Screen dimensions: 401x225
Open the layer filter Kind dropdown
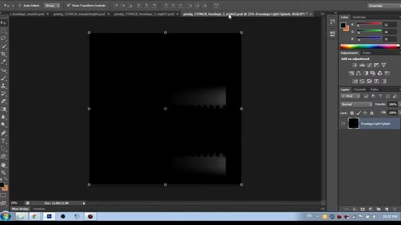tap(350, 96)
